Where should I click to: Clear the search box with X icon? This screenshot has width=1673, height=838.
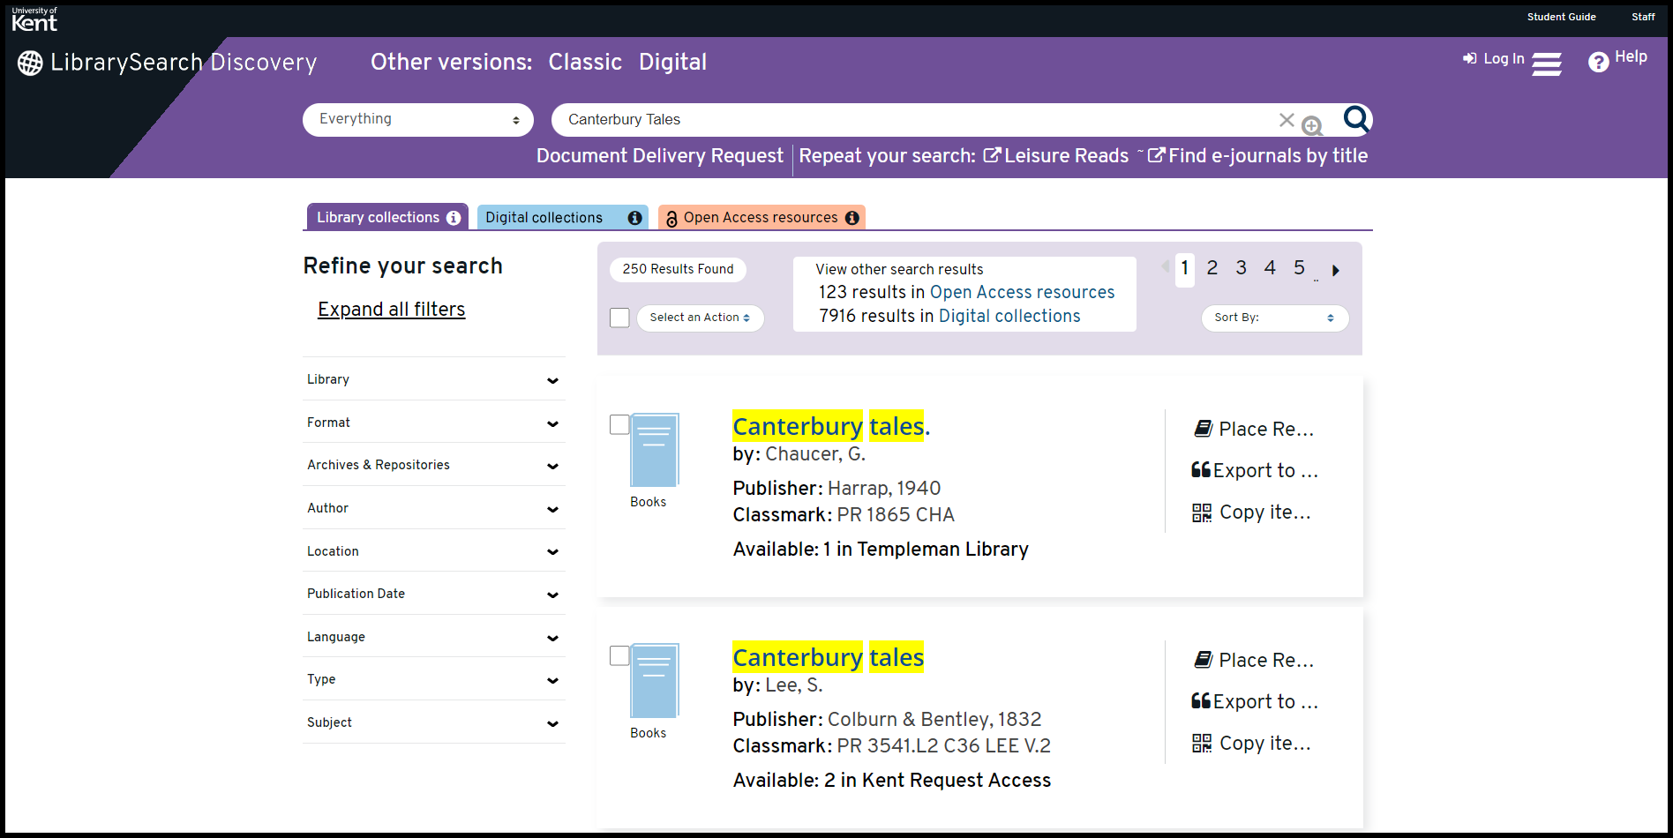(x=1287, y=120)
